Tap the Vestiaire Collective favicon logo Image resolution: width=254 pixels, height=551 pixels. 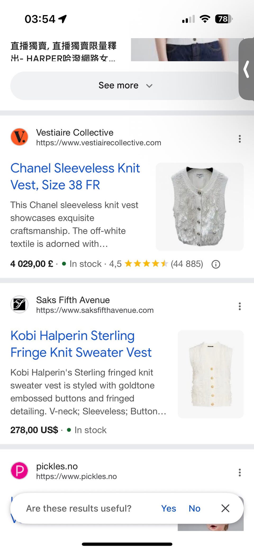point(19,137)
